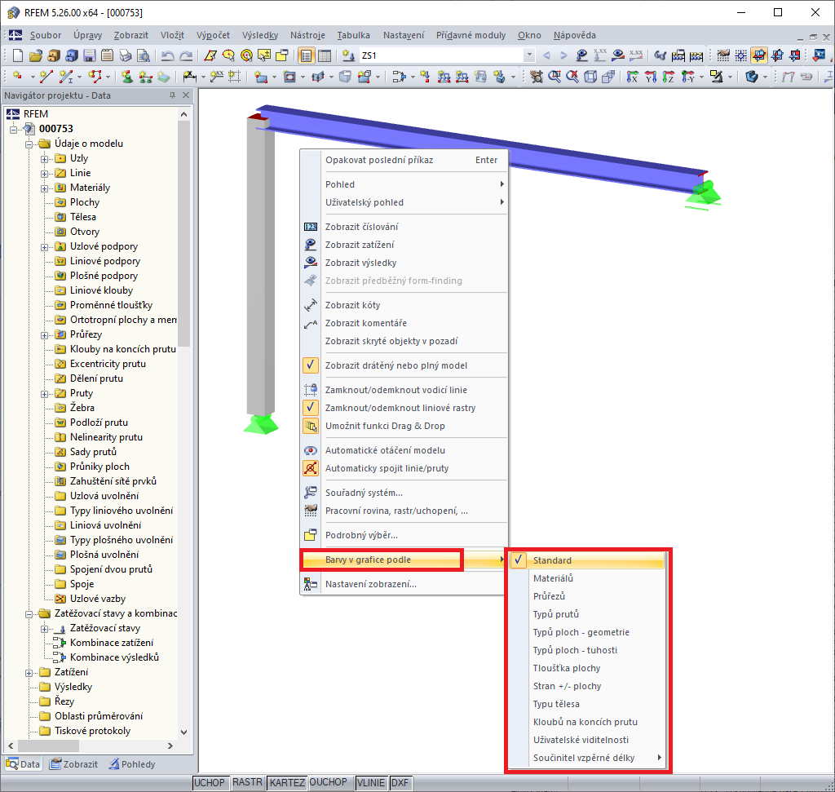Image resolution: width=835 pixels, height=792 pixels.
Task: Open the Nápověda menu
Action: 574,35
